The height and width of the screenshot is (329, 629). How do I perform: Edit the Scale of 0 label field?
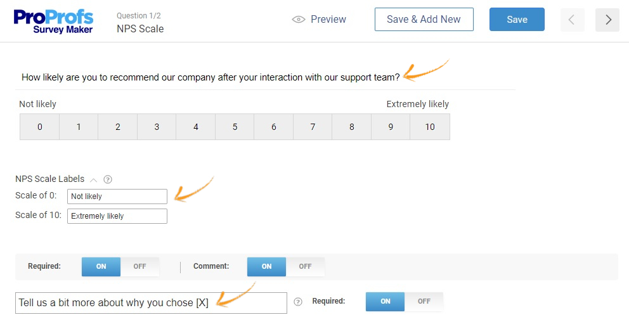pyautogui.click(x=117, y=197)
